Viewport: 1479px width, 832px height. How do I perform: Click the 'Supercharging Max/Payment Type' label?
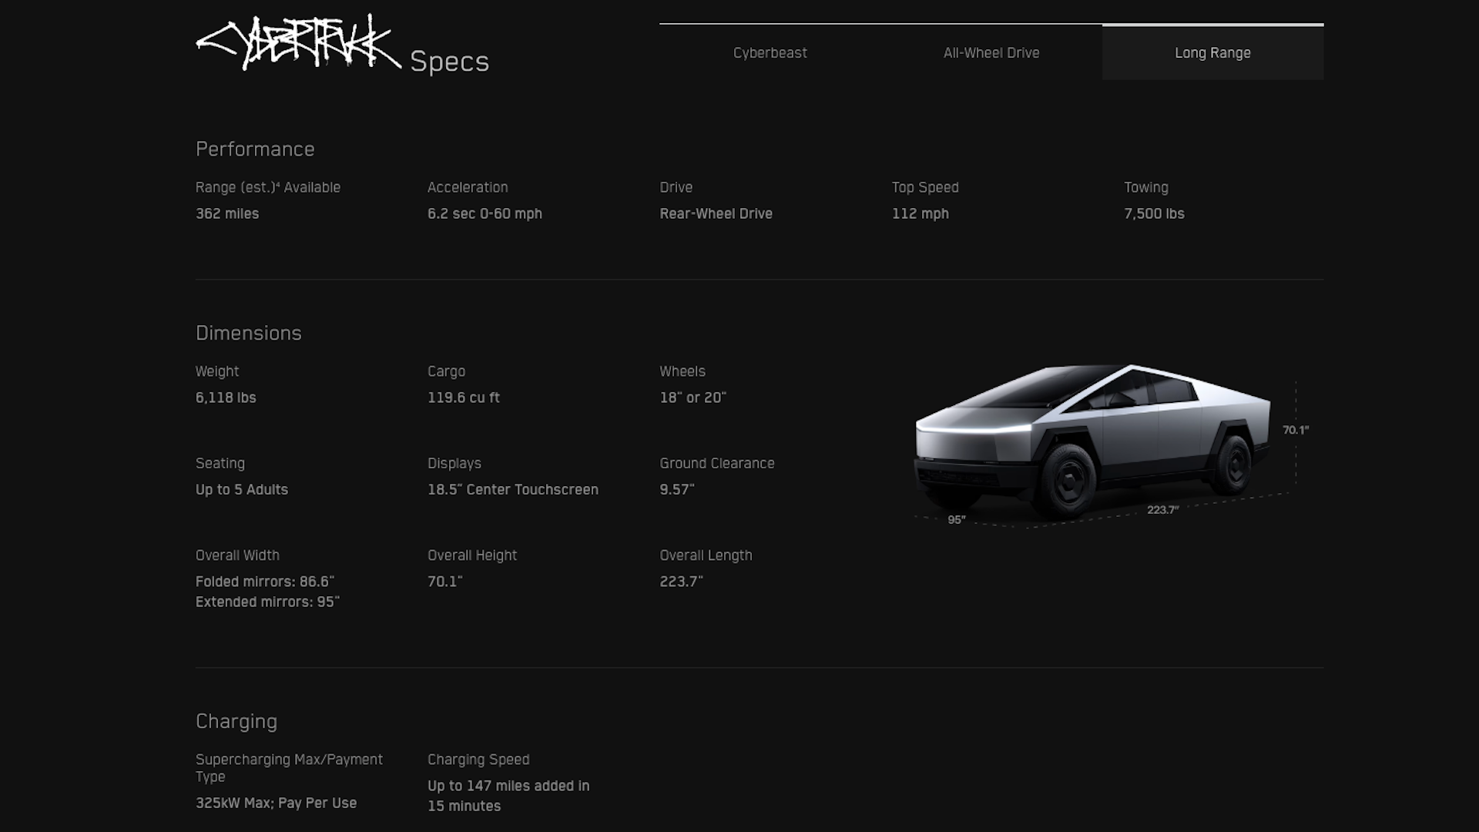point(289,768)
